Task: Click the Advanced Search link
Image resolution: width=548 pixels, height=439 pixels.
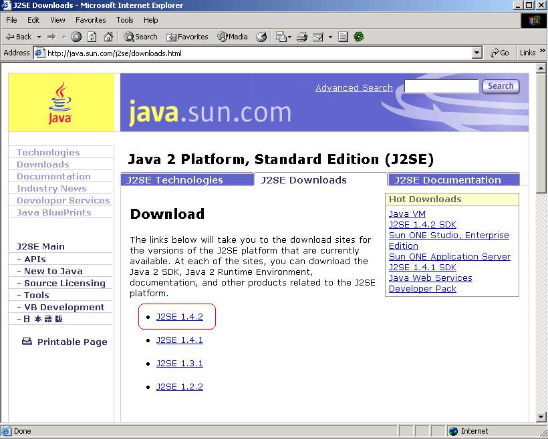Action: 354,87
